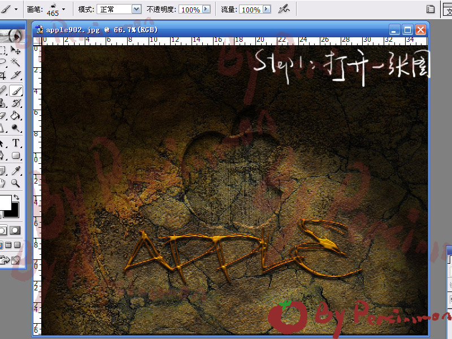This screenshot has height=339, width=452.
Task: Click the opacity 100% field
Action: [190, 10]
